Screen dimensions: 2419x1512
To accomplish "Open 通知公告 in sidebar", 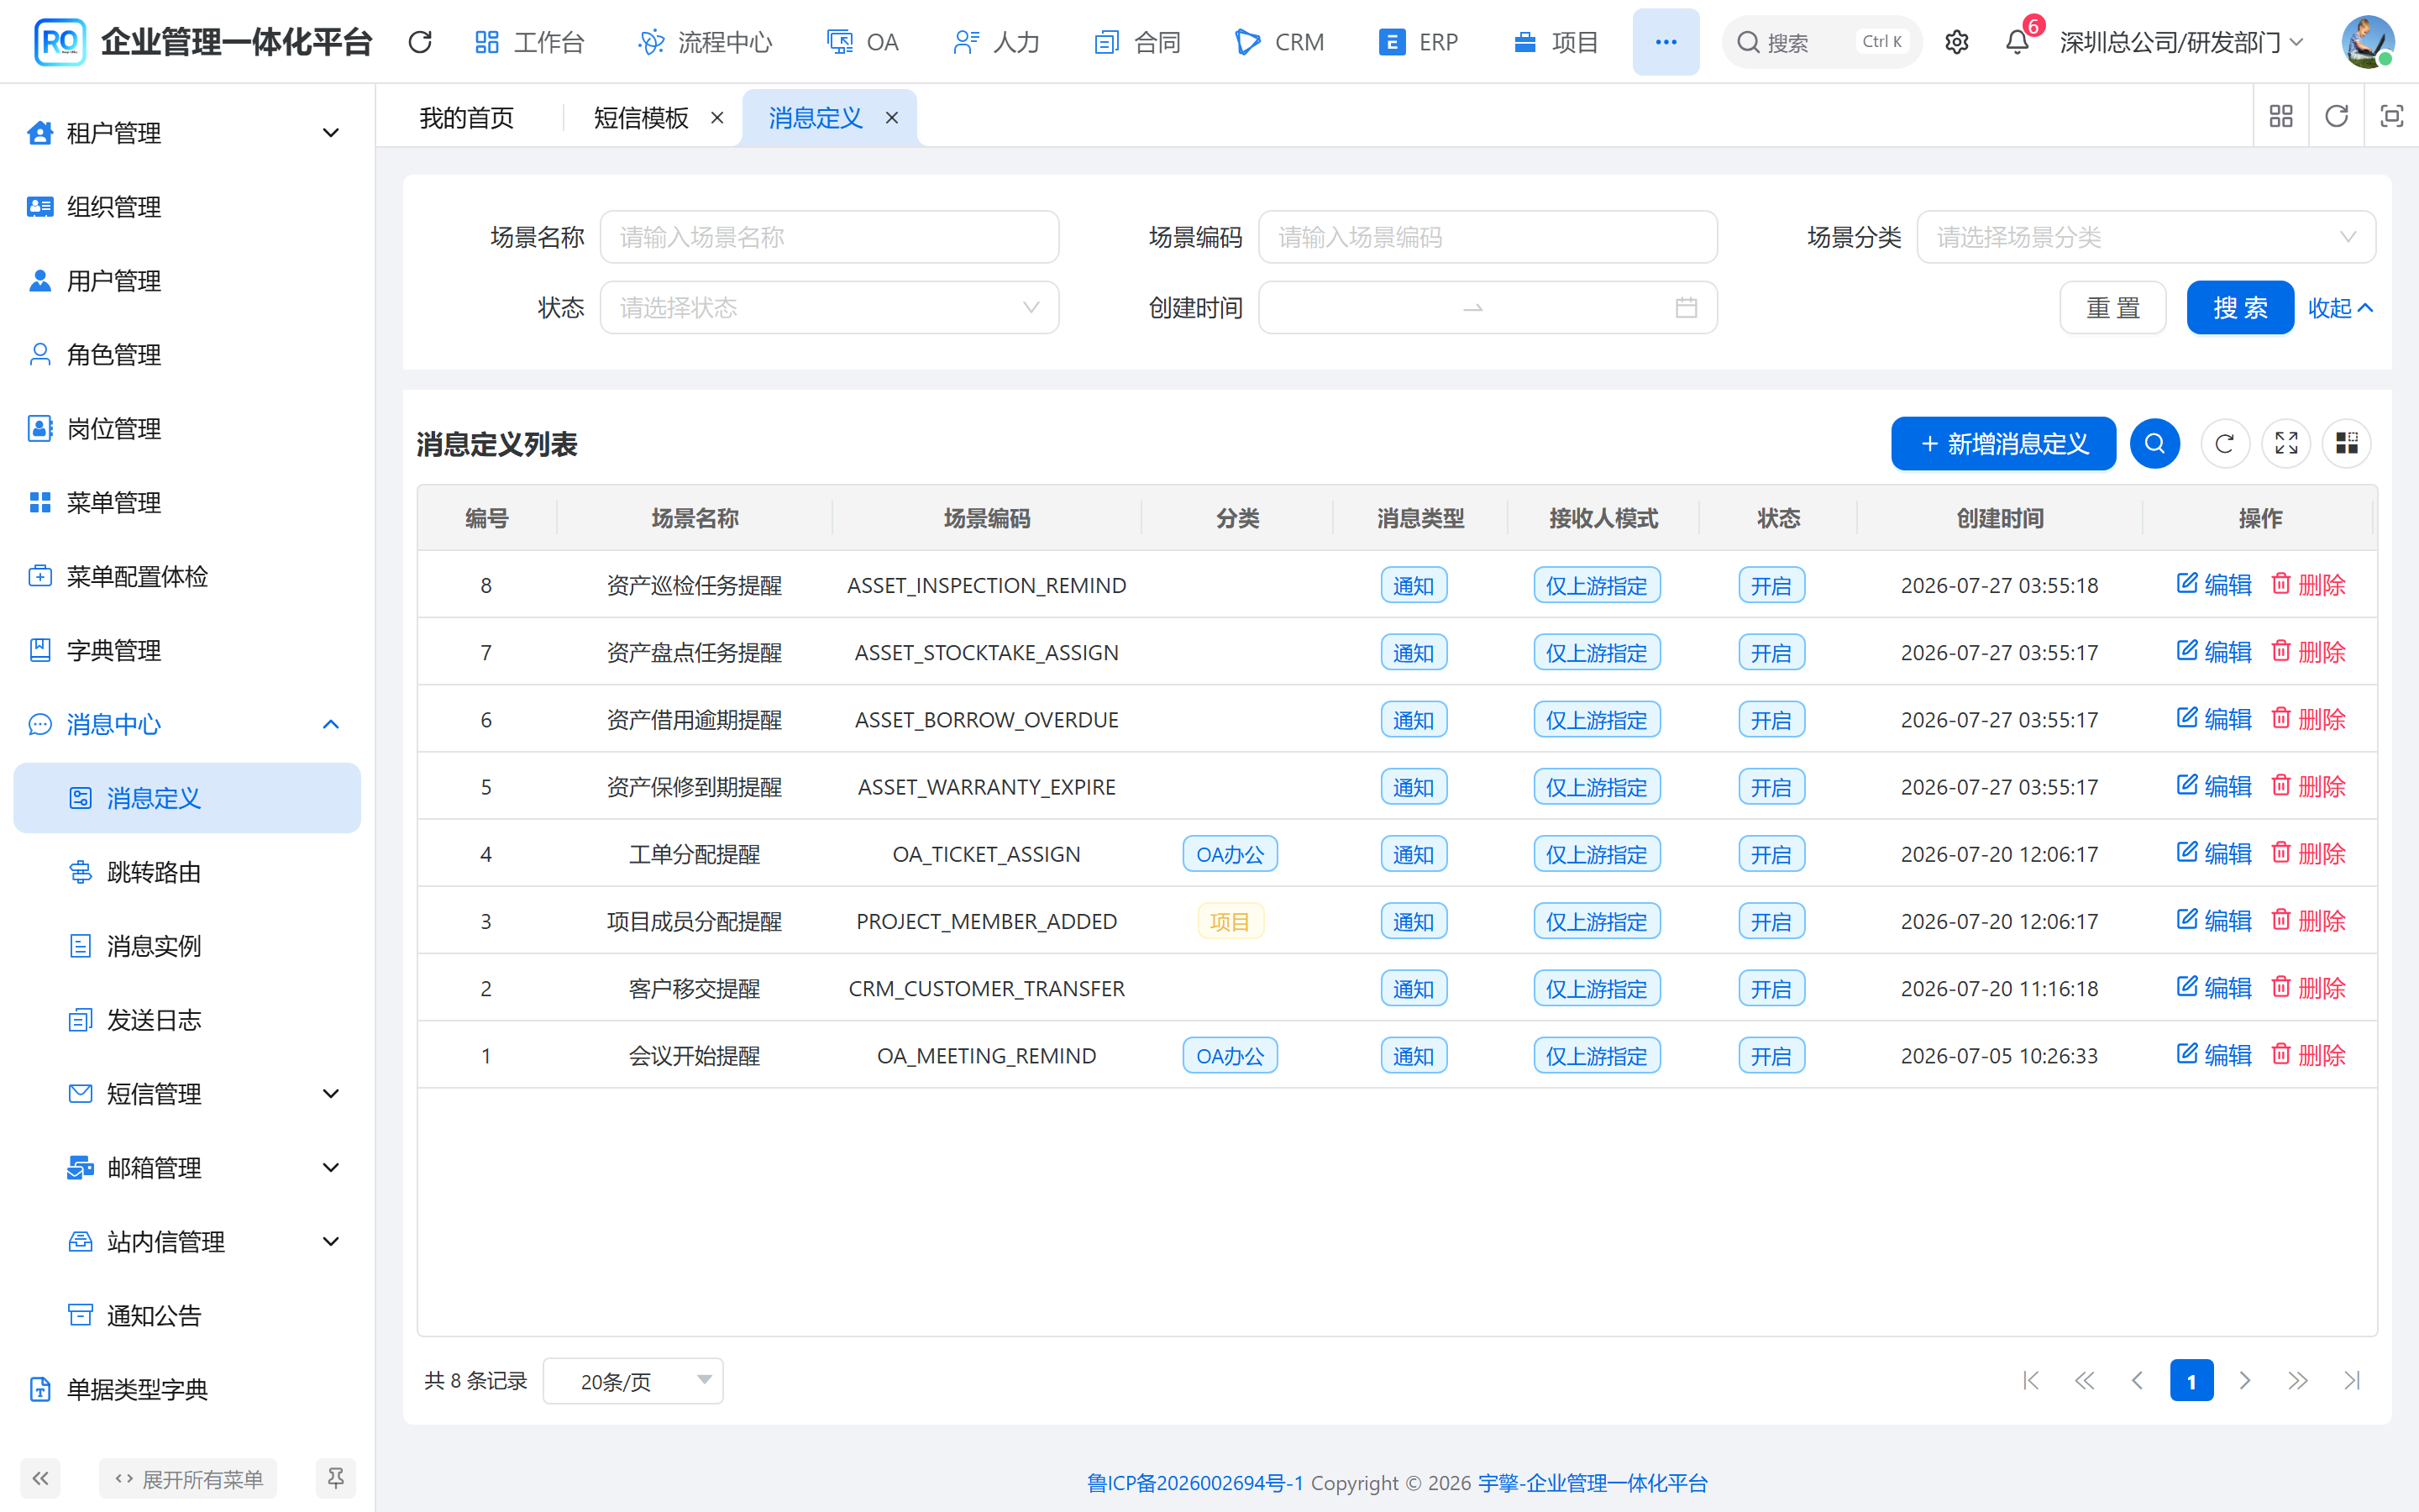I will (187, 1316).
